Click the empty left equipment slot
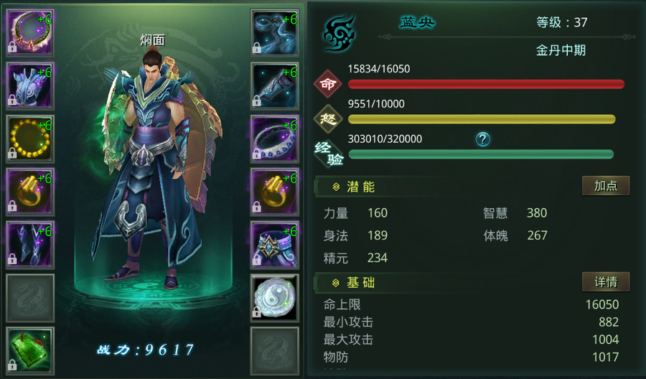 (x=30, y=298)
